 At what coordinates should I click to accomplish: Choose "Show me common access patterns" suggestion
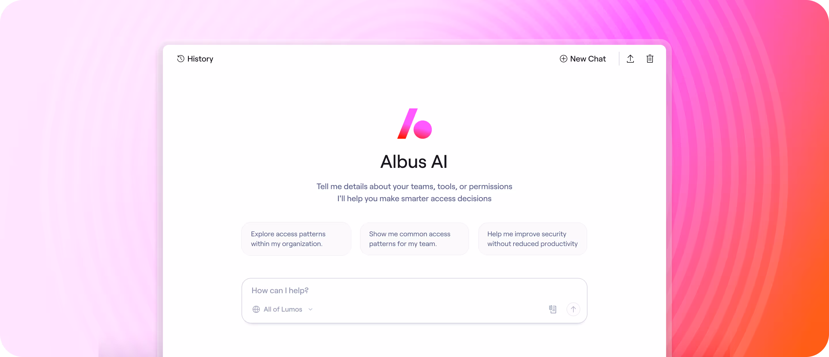[414, 239]
